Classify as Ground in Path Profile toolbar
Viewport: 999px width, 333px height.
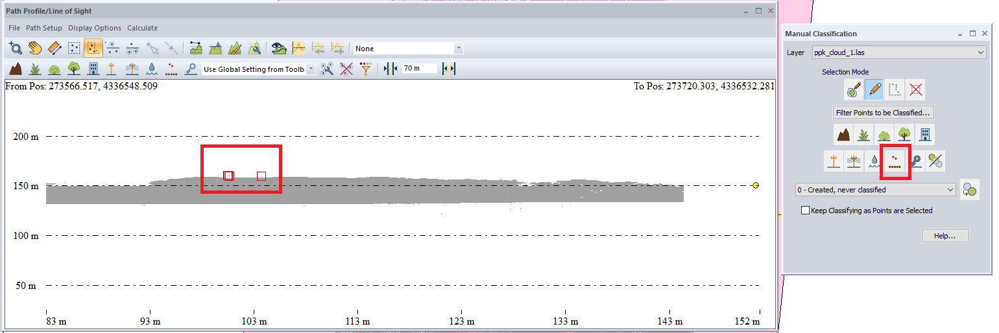point(16,69)
